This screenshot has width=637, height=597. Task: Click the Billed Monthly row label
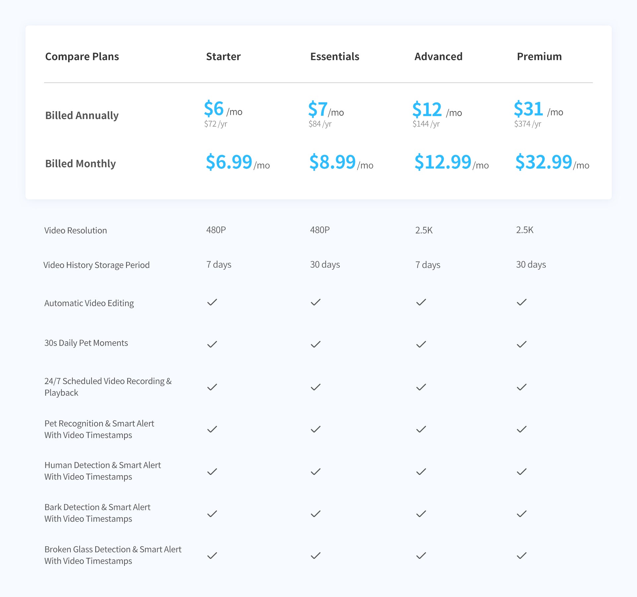pyautogui.click(x=80, y=164)
